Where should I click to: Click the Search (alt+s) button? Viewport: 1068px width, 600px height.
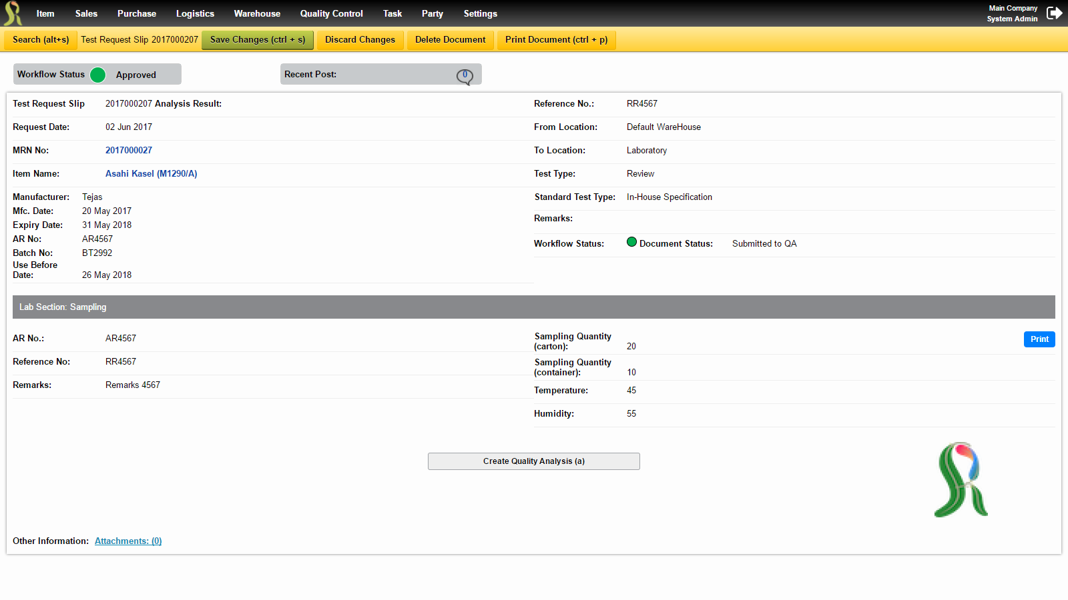tap(41, 40)
